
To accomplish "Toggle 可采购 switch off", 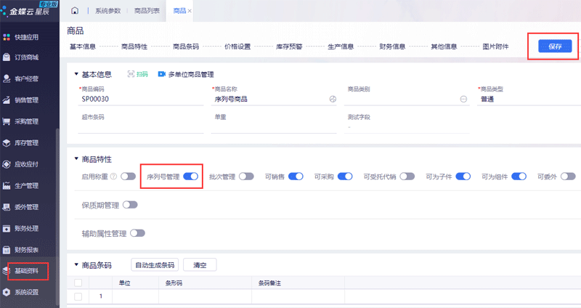I will click(345, 177).
